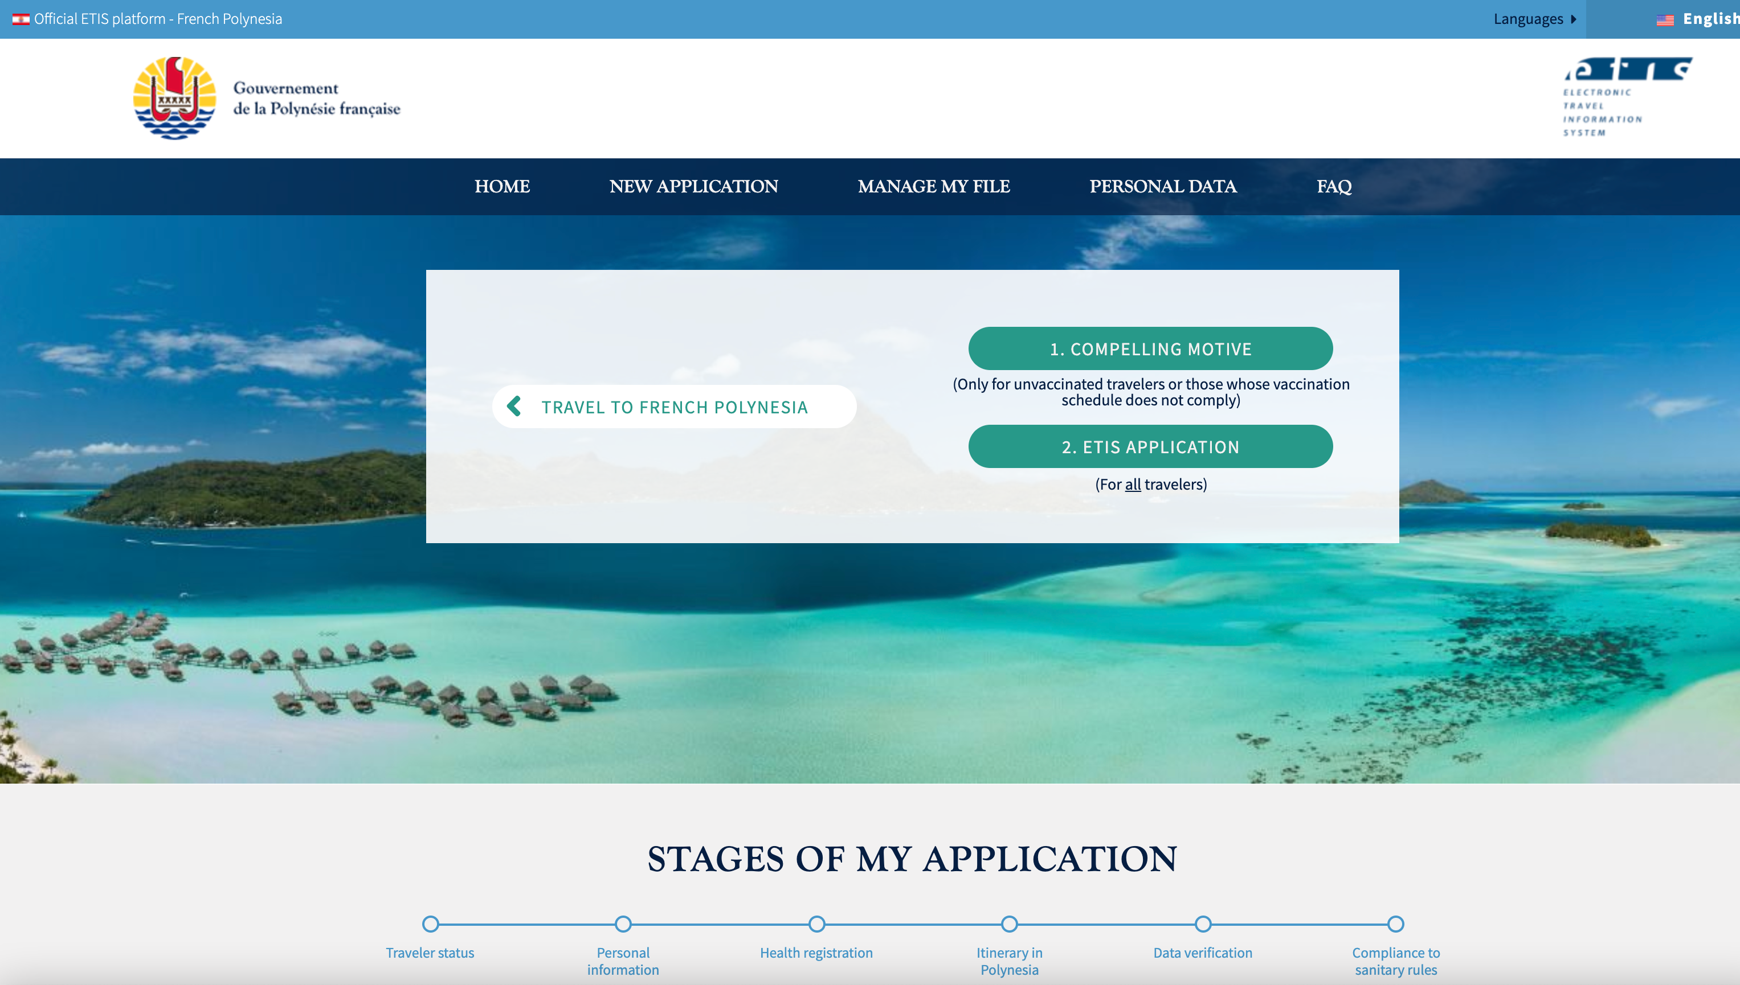Screen dimensions: 1740x985
Task: Open the Home menu item
Action: (501, 187)
